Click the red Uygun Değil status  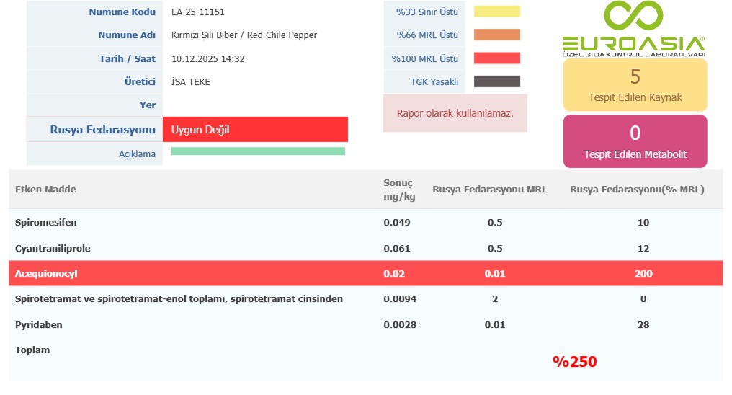[255, 130]
